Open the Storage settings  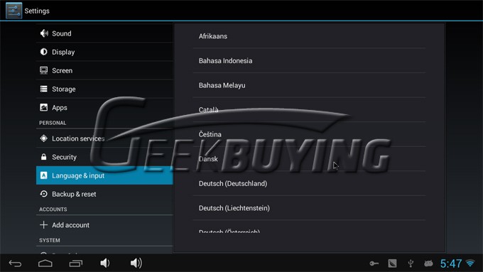click(x=104, y=89)
